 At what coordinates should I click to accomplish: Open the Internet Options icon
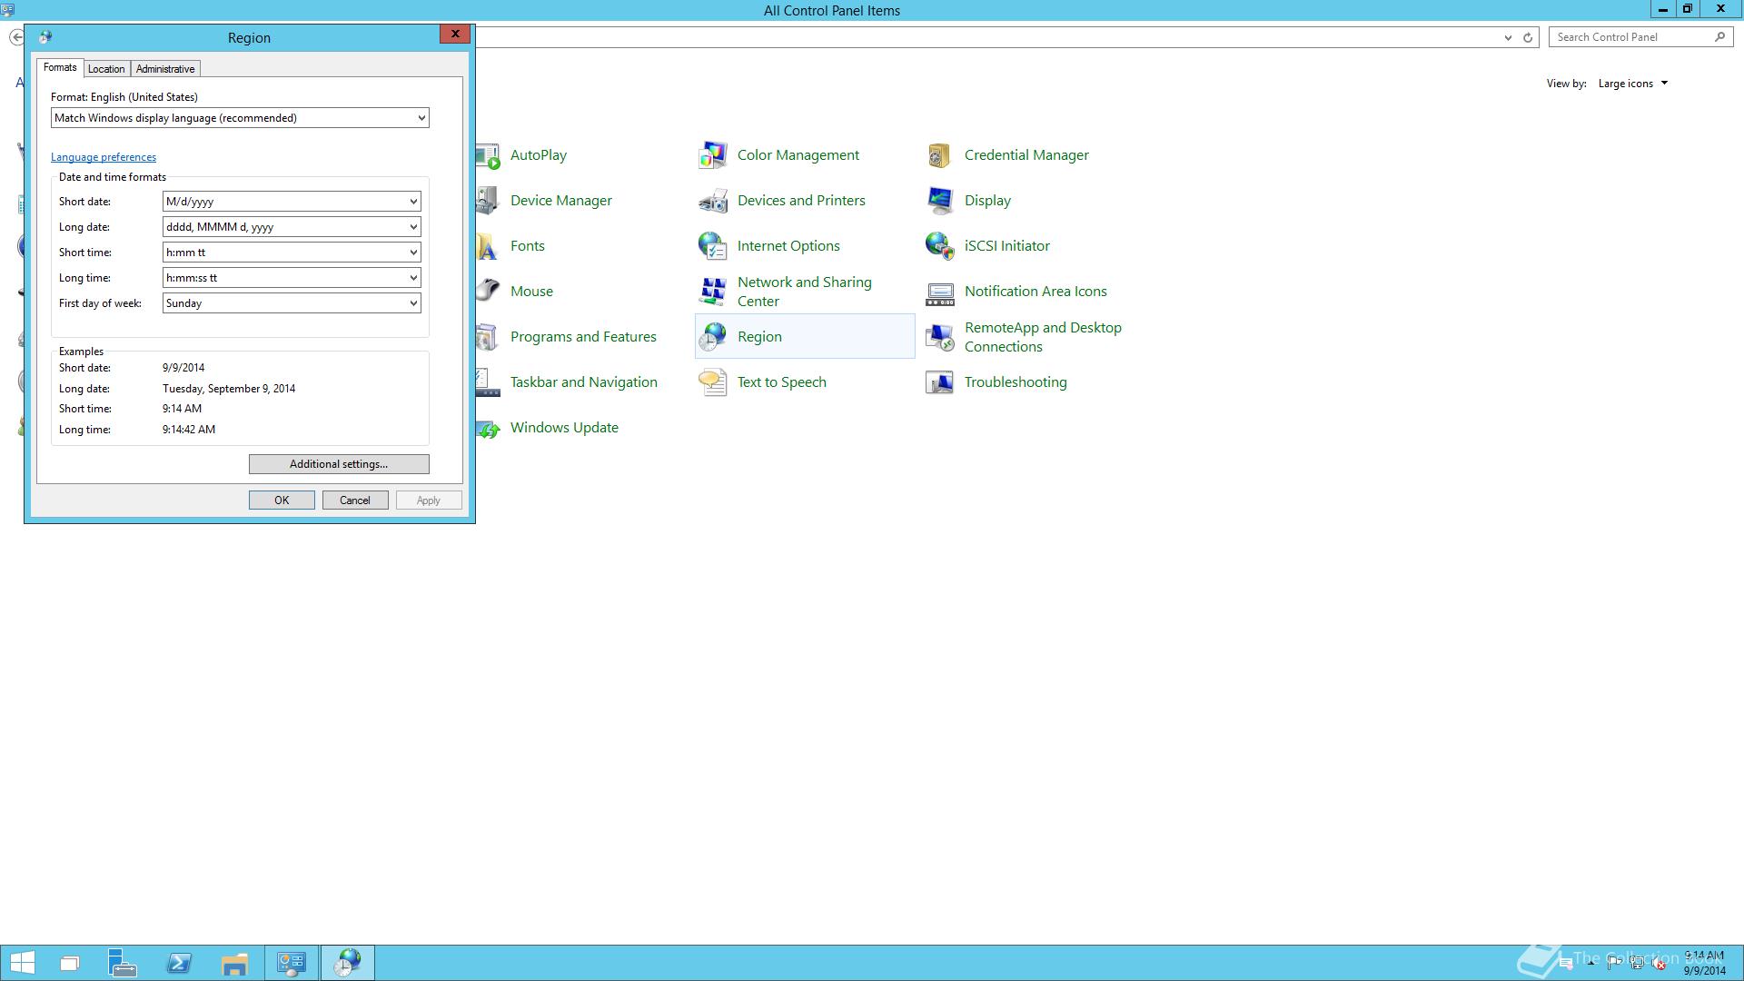coord(713,246)
